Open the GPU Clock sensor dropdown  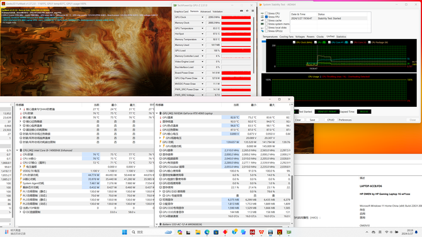202,17
